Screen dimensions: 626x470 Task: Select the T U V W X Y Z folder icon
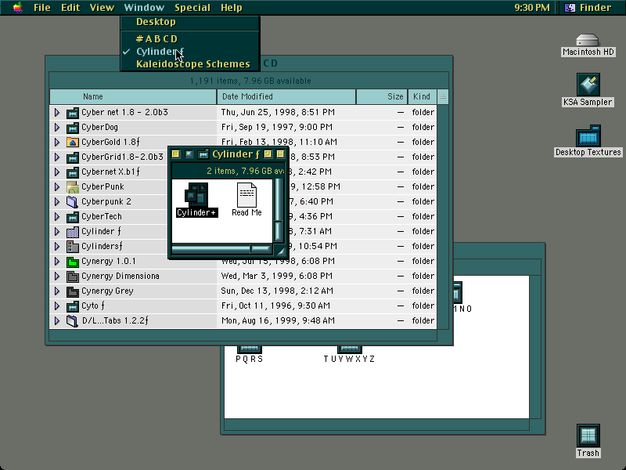point(349,348)
